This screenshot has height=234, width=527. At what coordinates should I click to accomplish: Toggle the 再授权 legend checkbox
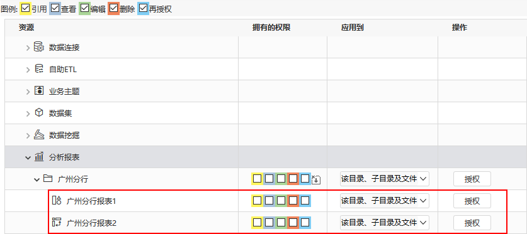pyautogui.click(x=143, y=8)
